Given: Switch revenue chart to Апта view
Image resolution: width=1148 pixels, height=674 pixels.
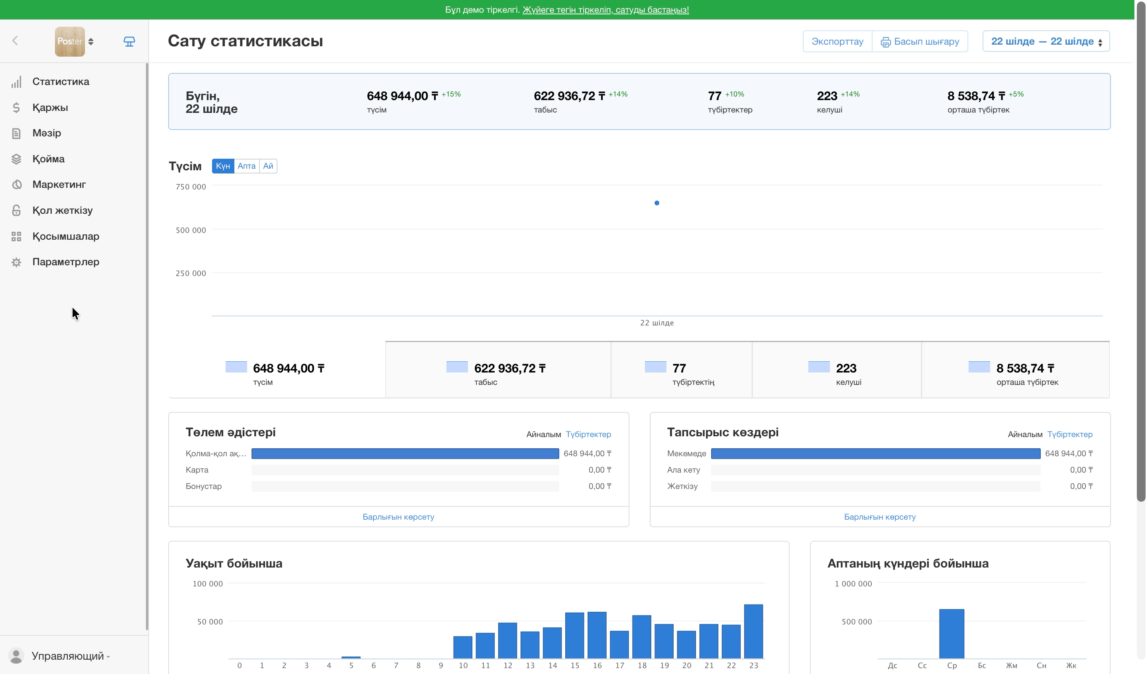Looking at the screenshot, I should click(x=246, y=166).
